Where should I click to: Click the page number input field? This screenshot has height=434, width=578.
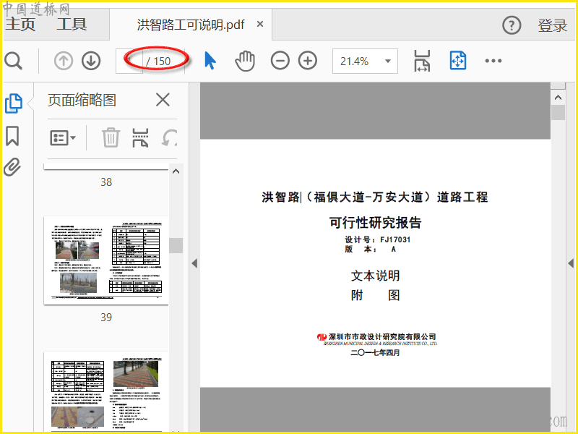(x=129, y=61)
